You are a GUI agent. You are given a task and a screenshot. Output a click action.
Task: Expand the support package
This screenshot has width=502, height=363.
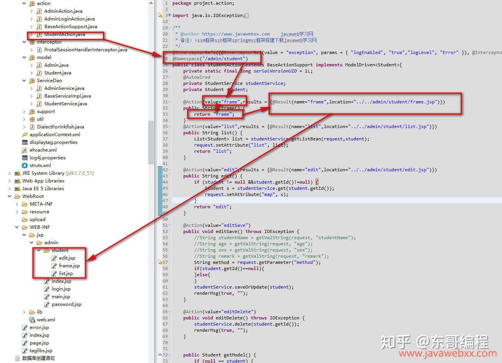24,111
